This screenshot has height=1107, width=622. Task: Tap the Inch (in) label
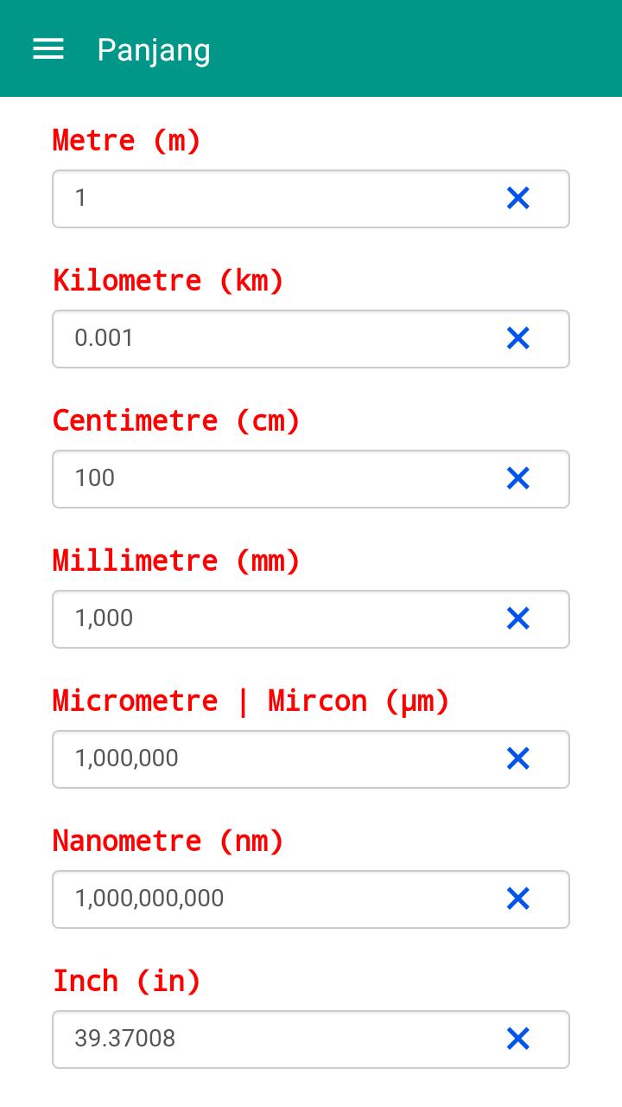(x=127, y=981)
